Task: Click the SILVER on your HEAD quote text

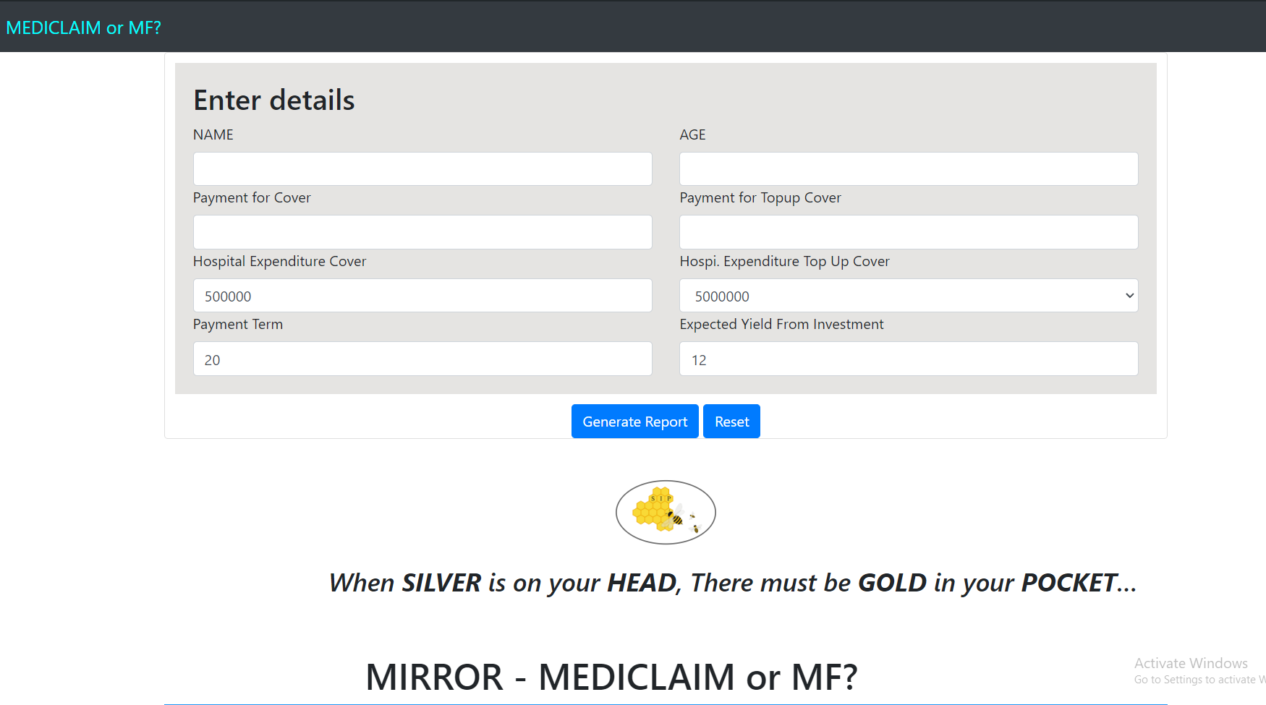Action: [x=732, y=583]
